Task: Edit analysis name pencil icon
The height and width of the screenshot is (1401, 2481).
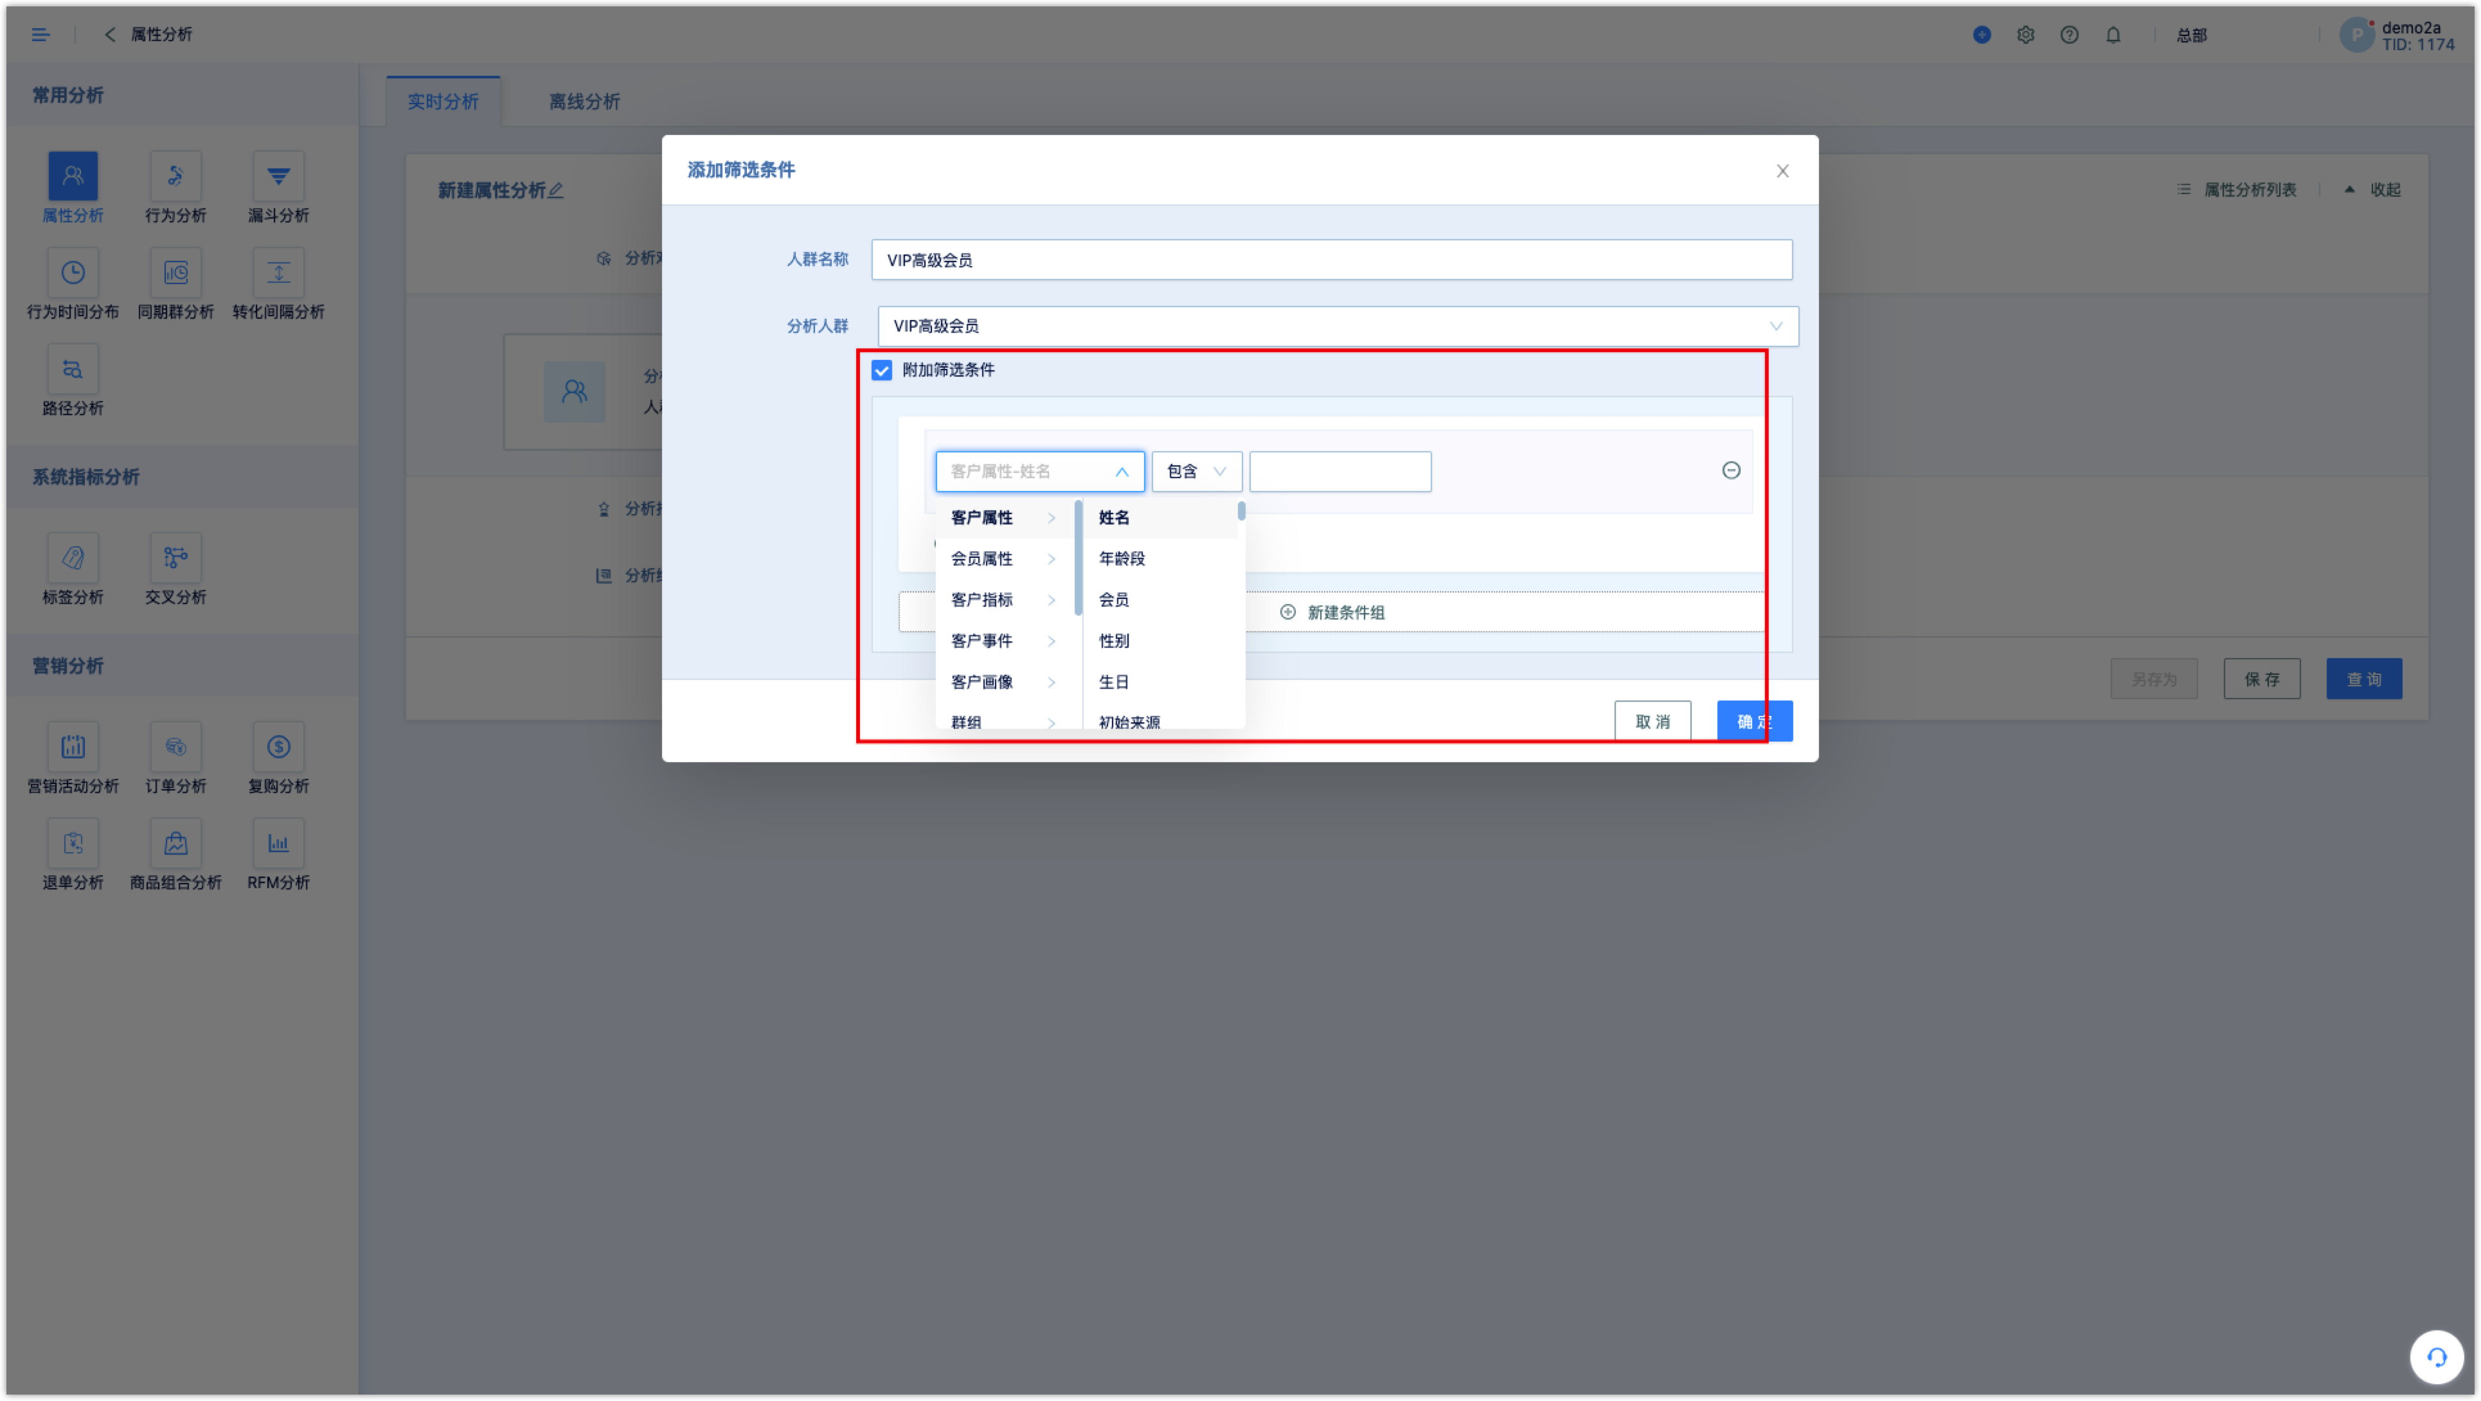Action: (x=556, y=190)
